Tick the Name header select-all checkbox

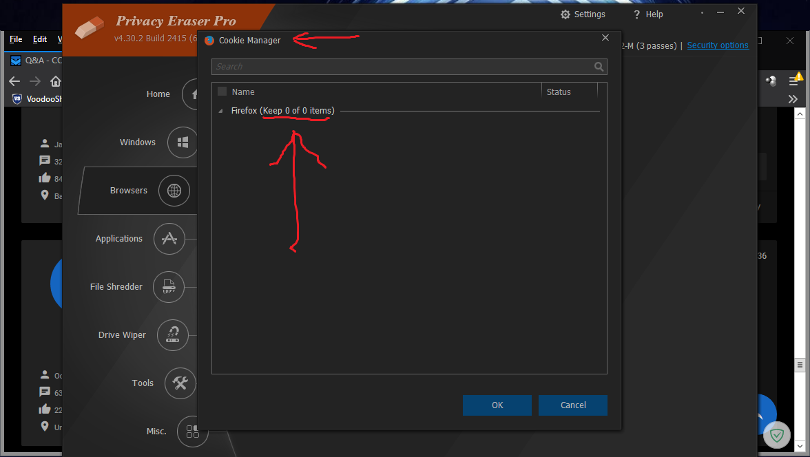pos(222,92)
